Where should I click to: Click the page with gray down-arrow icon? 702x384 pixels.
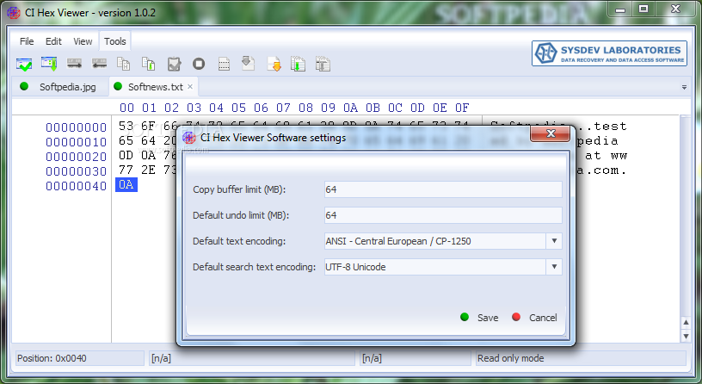click(248, 63)
